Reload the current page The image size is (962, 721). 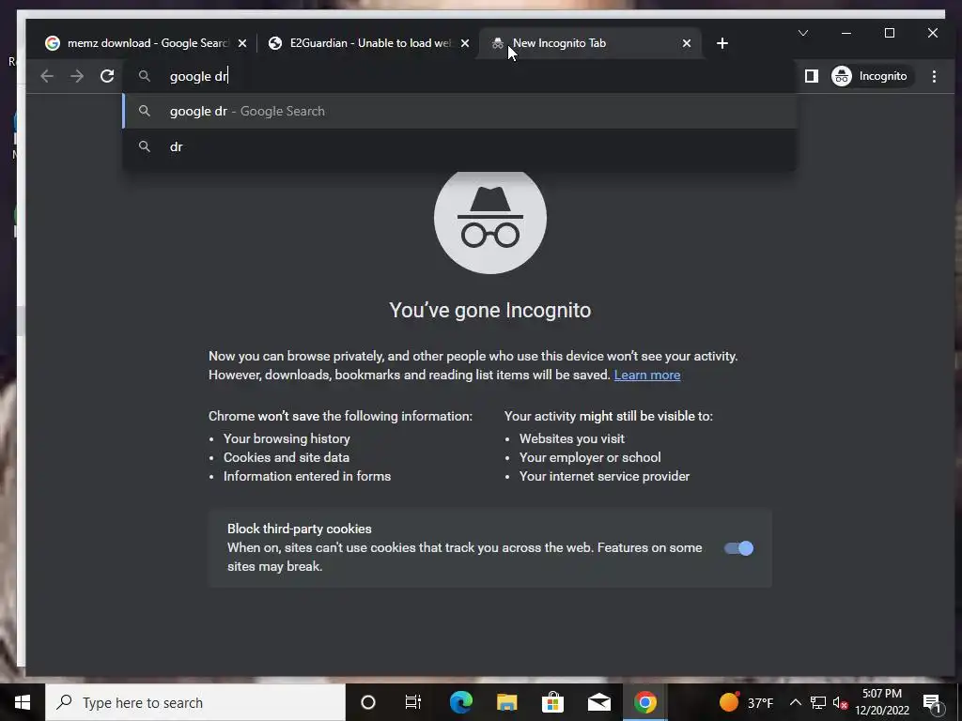tap(107, 76)
